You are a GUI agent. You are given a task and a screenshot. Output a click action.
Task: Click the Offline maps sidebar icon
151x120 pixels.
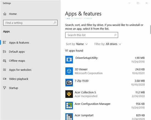click(x=4, y=61)
